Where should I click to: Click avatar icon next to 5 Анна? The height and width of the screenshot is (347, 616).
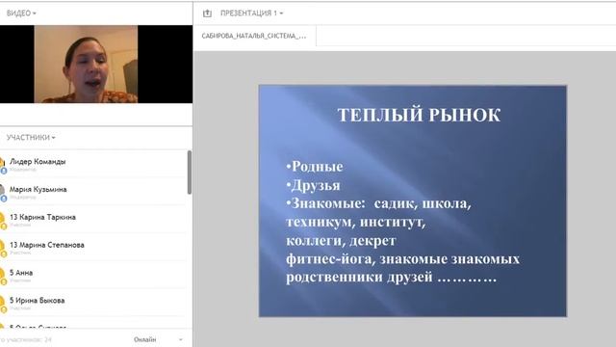3,276
